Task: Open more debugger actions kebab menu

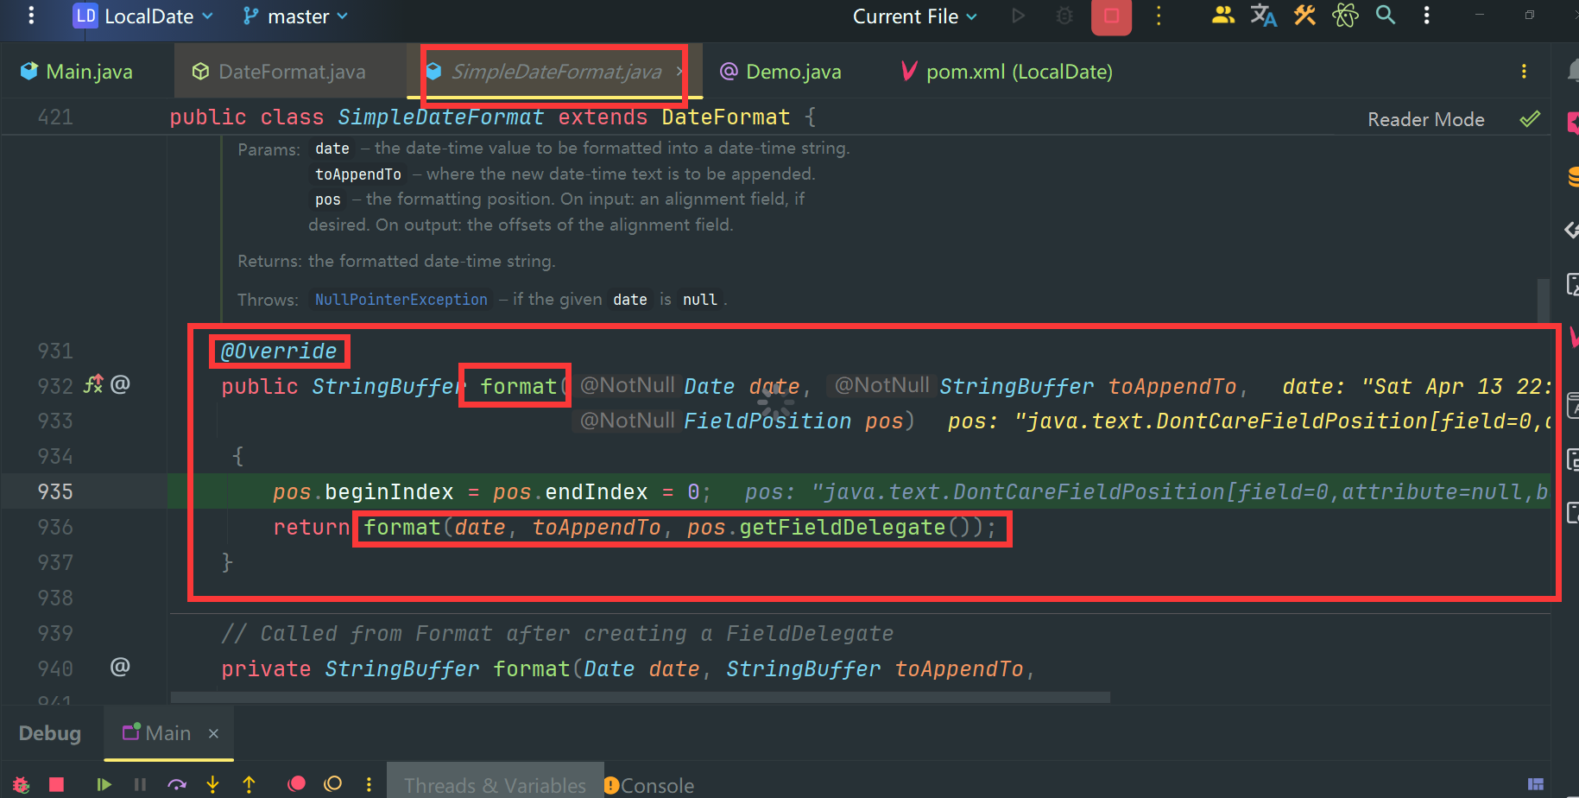Action: point(369,784)
